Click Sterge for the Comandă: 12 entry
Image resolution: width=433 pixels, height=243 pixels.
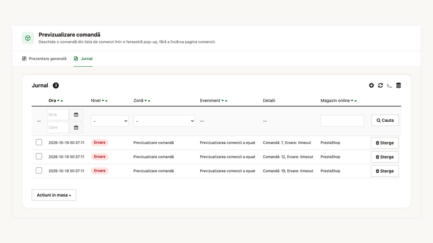point(385,157)
